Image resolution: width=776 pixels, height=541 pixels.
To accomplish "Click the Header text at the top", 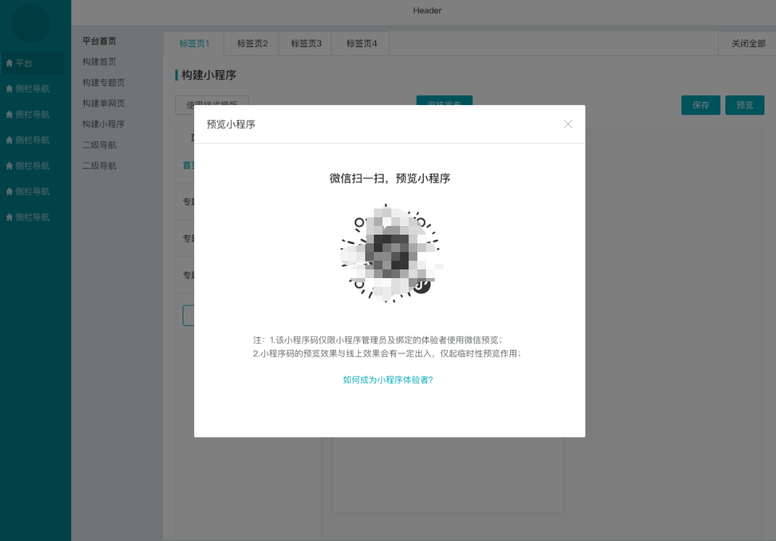I will [x=427, y=10].
